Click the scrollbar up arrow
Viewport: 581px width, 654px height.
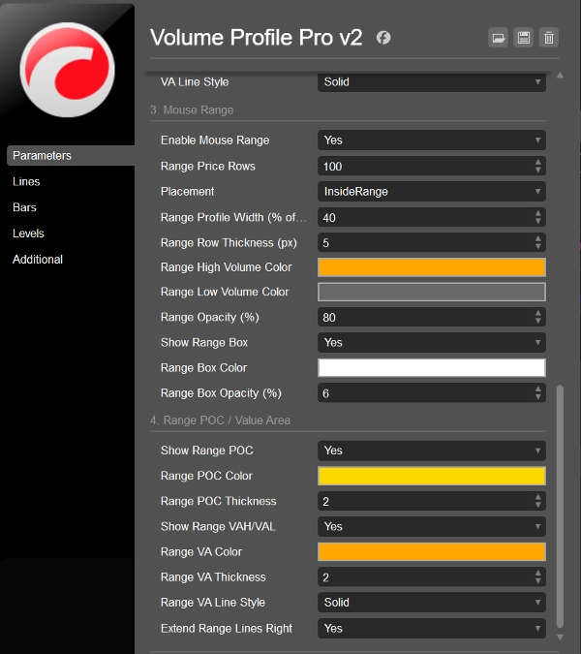click(560, 76)
